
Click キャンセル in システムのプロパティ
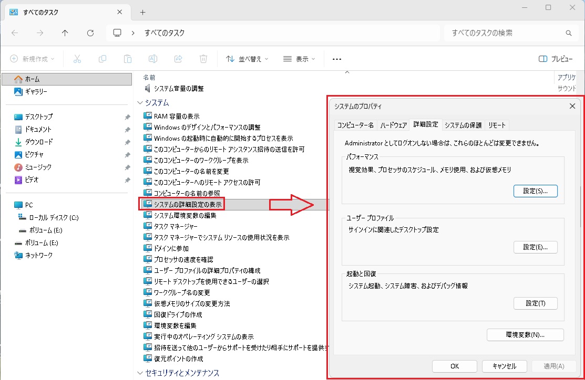[x=505, y=366]
